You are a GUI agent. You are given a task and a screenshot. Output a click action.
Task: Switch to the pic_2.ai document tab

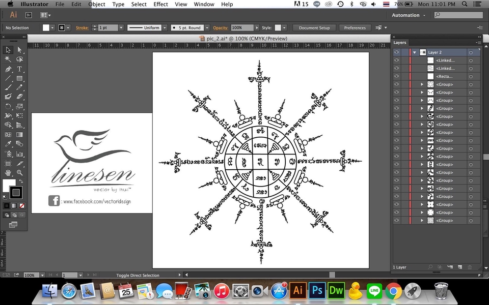(x=243, y=39)
